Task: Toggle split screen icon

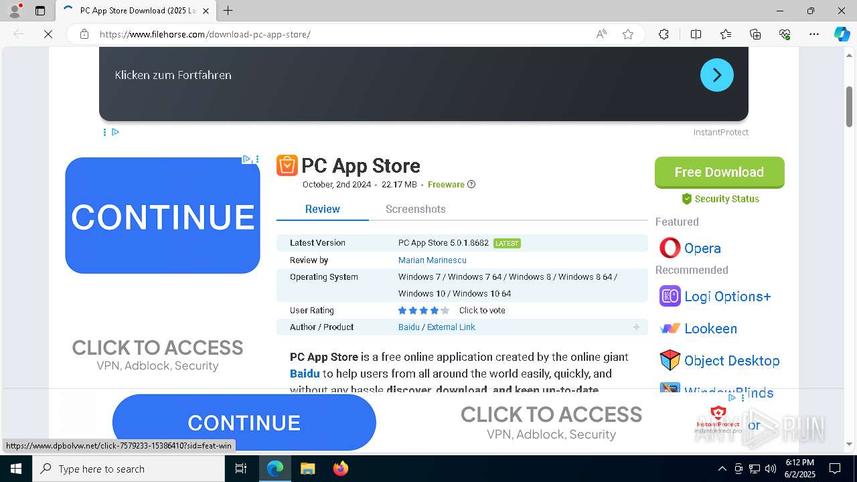Action: click(x=696, y=34)
